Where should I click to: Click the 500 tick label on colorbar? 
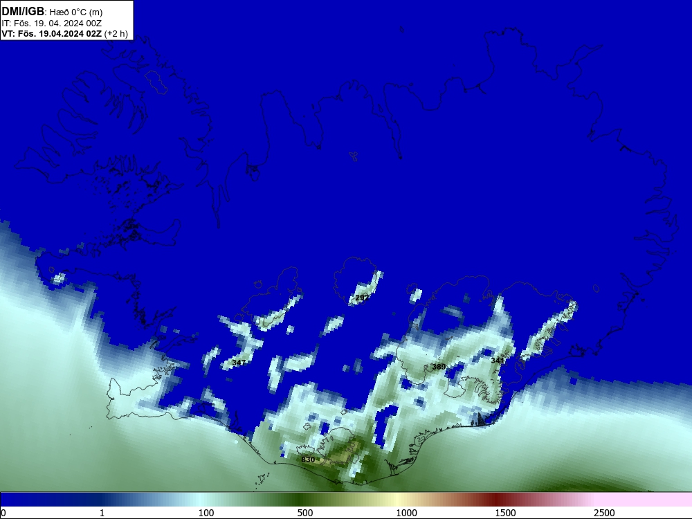pyautogui.click(x=305, y=513)
